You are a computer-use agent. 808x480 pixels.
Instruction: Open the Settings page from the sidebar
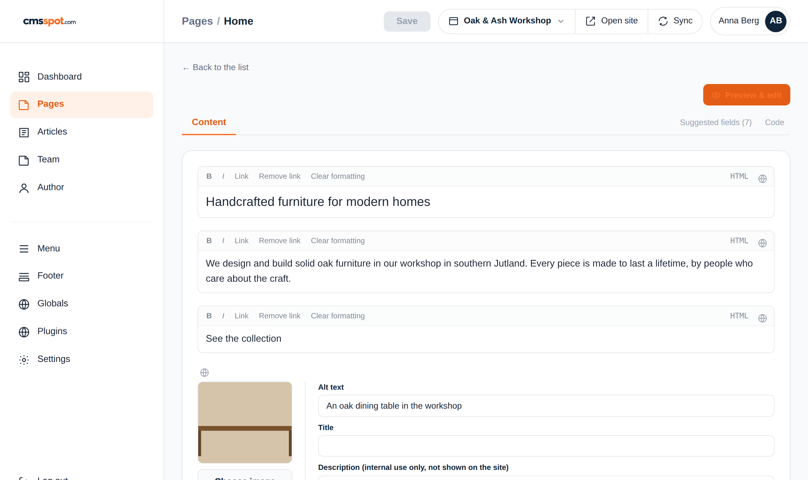pos(82,359)
